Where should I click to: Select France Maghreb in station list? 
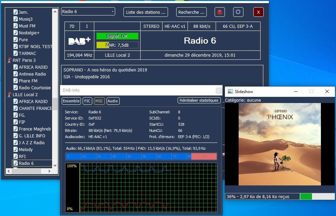(35, 129)
